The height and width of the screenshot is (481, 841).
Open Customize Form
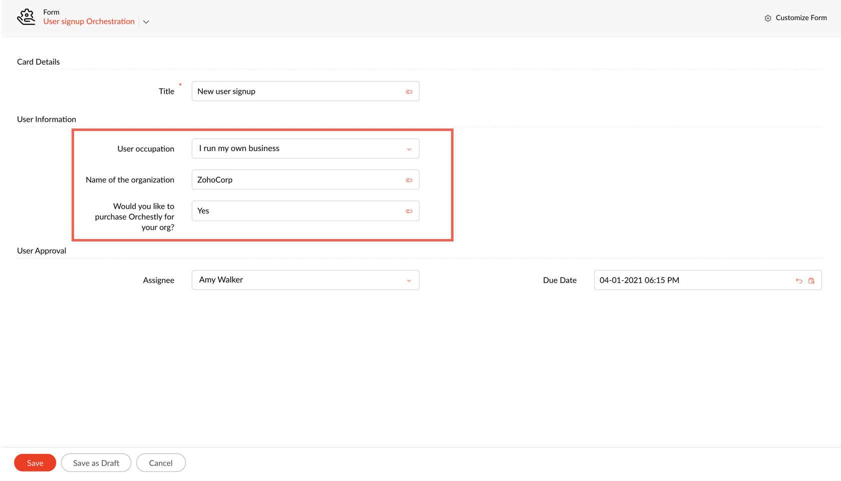click(801, 17)
